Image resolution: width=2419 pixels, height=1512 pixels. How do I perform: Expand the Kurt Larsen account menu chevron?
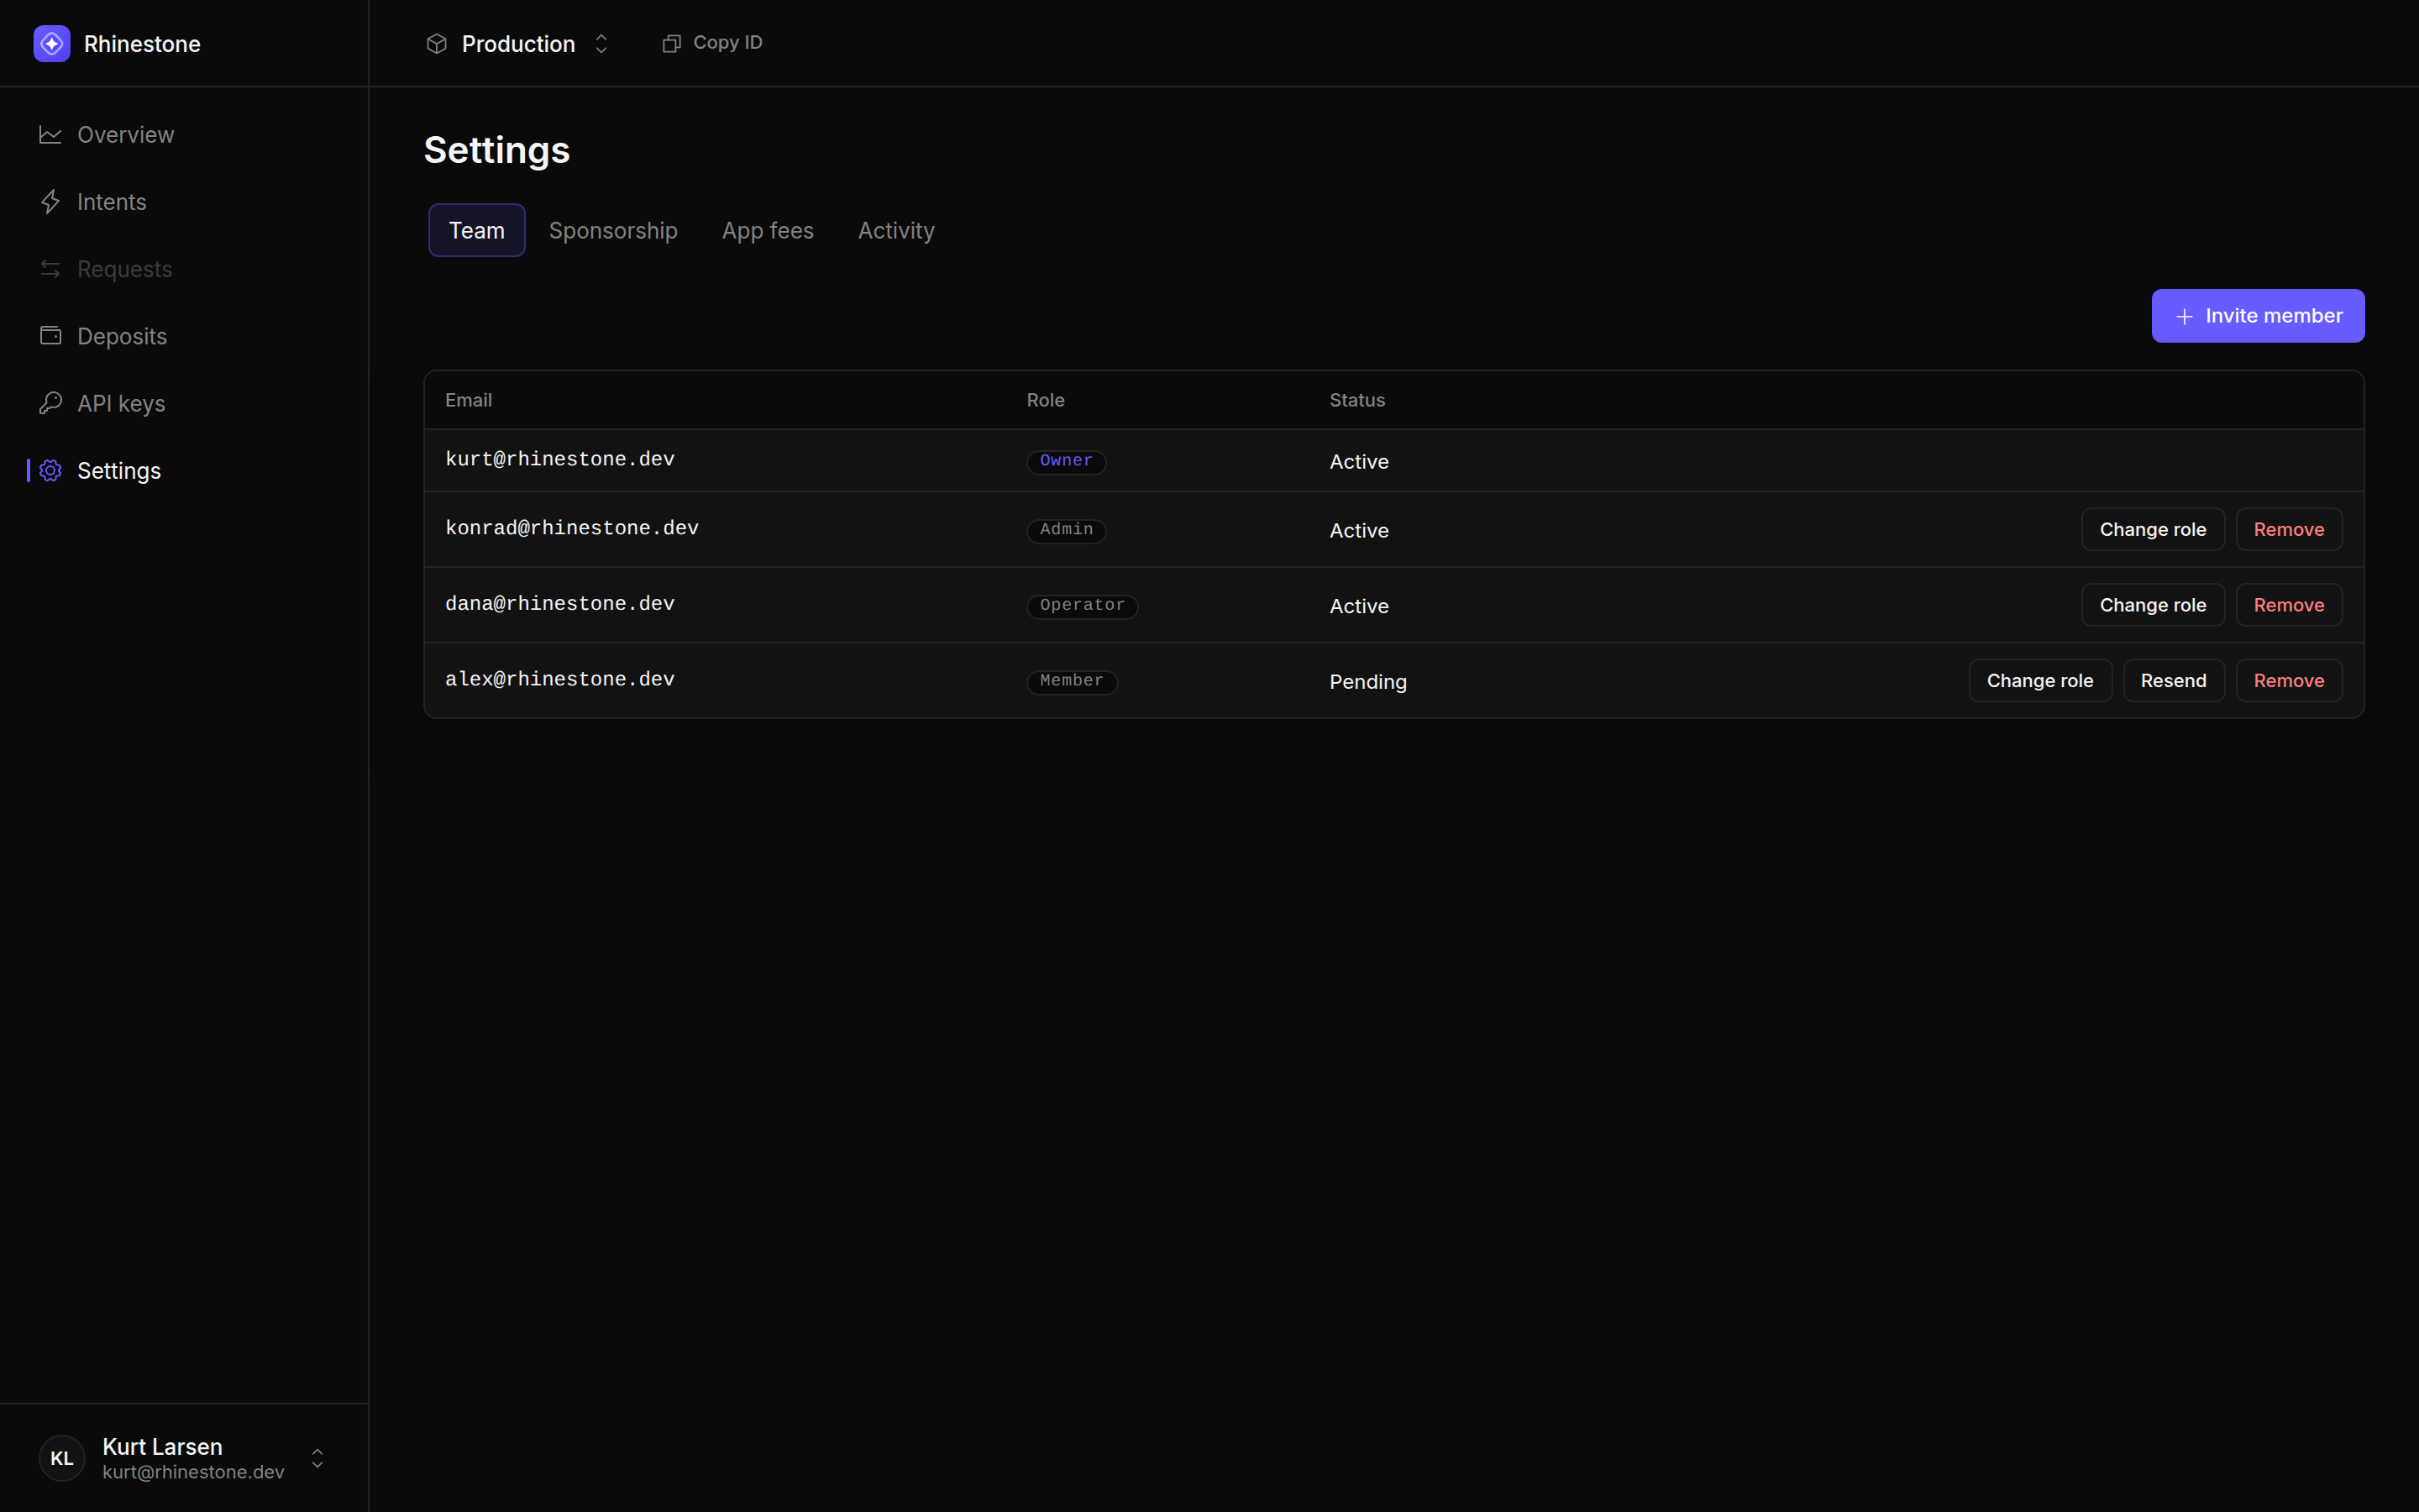pos(317,1458)
